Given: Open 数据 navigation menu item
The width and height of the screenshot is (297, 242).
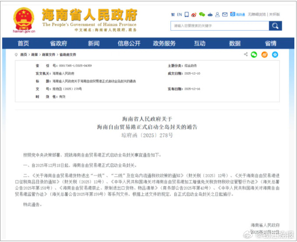Looking at the screenshot, I should click(235, 43).
